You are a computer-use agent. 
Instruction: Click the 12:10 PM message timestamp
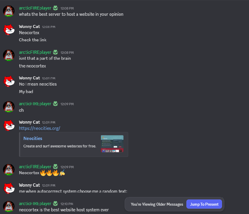67,204
